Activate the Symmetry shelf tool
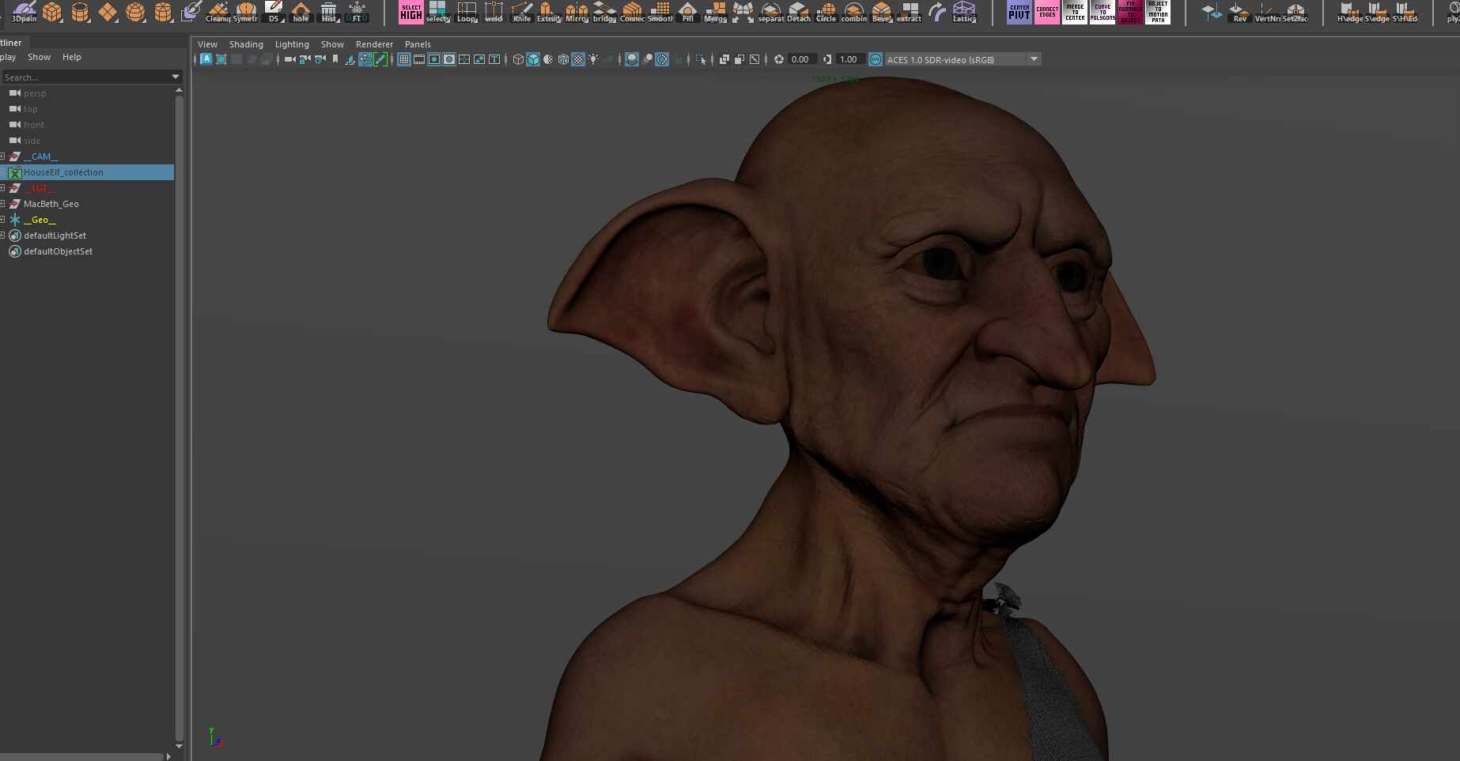The height and width of the screenshot is (761, 1460). click(x=246, y=12)
